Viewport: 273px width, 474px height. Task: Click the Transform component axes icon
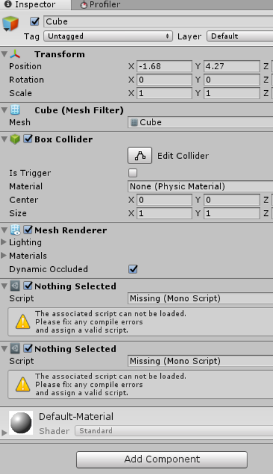(x=15, y=54)
